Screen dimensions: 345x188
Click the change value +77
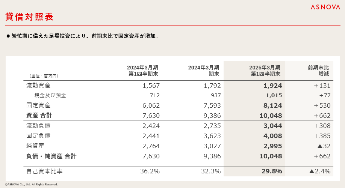pyautogui.click(x=325, y=95)
